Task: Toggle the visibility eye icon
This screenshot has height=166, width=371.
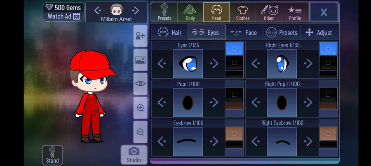Action: (x=140, y=84)
